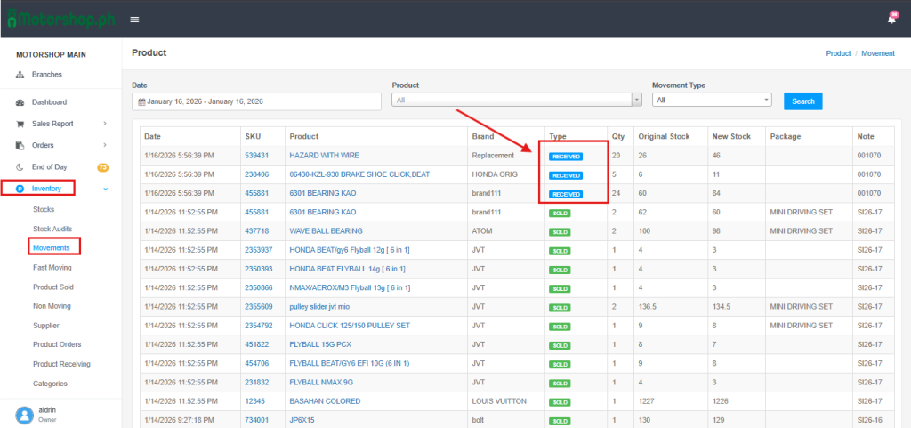Click the hamburger menu icon in header

pos(134,19)
